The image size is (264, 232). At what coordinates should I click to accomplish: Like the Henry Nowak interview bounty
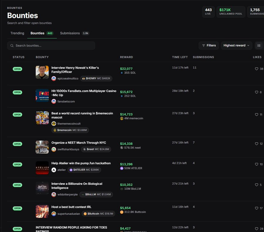256,69
